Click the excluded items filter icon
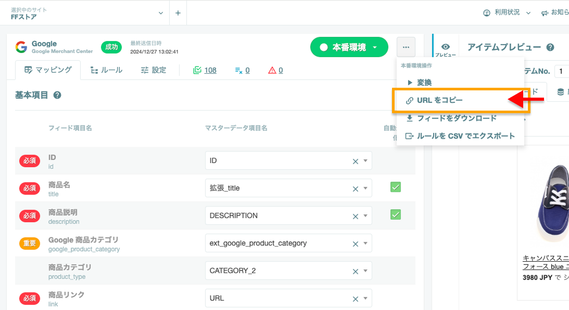The height and width of the screenshot is (310, 569). pos(238,70)
